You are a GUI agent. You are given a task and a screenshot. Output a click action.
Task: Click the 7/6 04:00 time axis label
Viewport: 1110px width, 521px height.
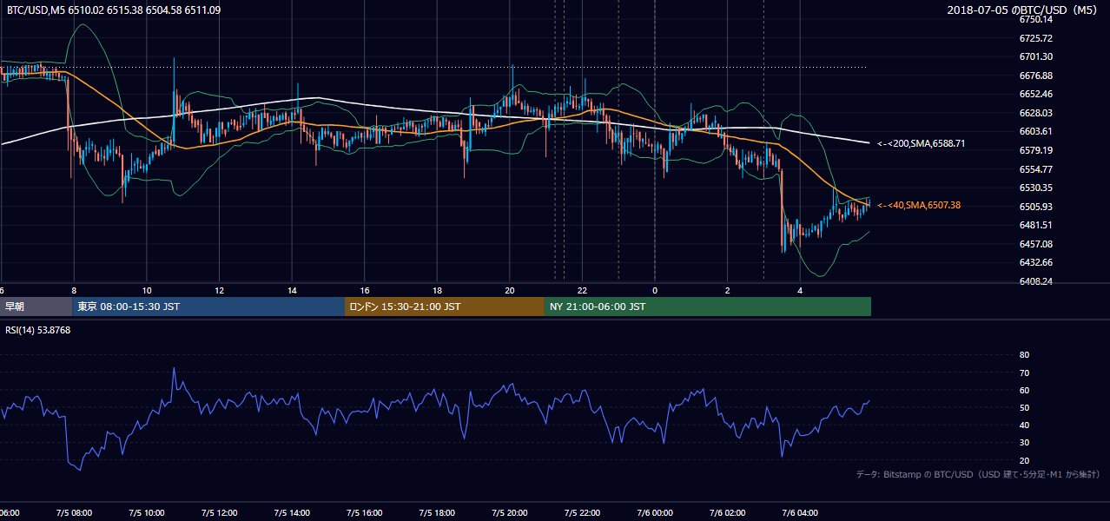800,513
